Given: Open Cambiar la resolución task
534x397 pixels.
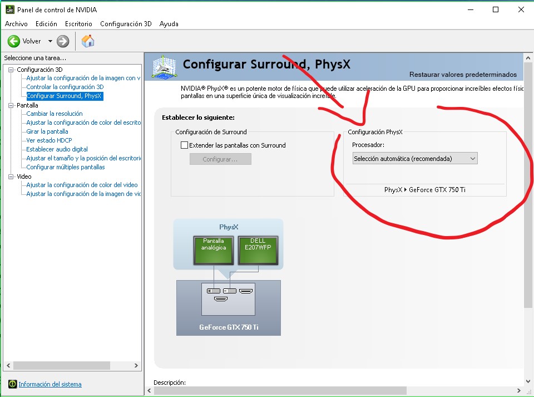Looking at the screenshot, I should tap(55, 114).
